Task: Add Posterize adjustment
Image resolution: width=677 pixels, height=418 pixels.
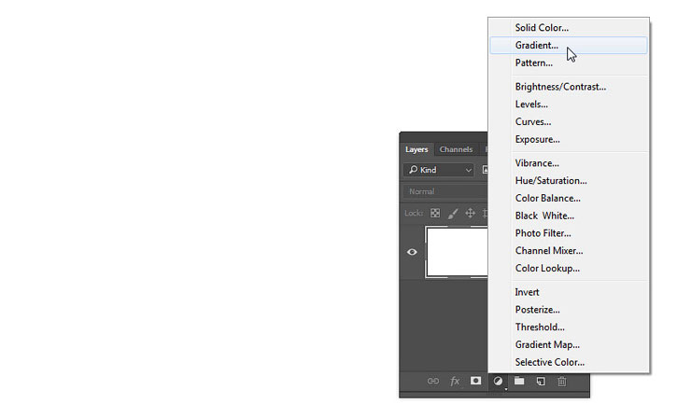Action: [569, 310]
